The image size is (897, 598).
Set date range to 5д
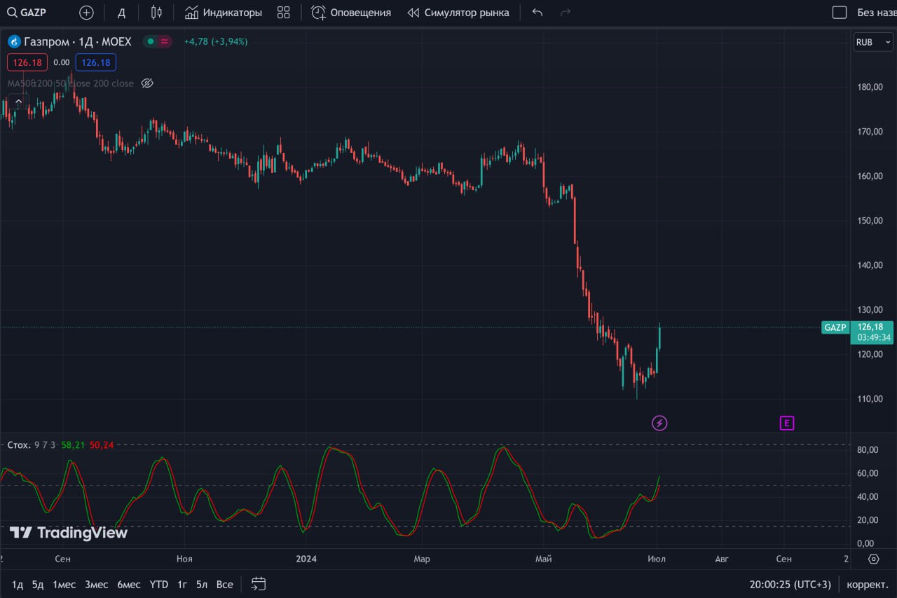pos(38,584)
